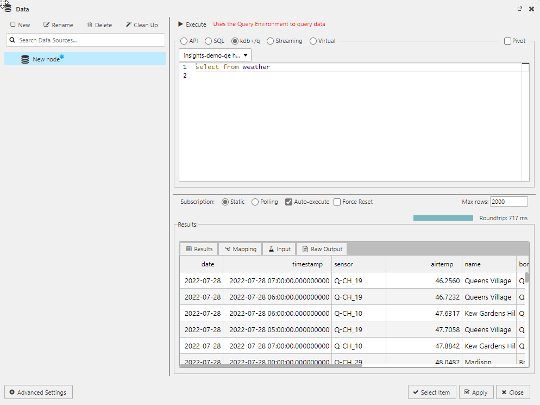Open the insights-demo-qe connection dropdown
Screen dimensions: 540x405
point(245,55)
